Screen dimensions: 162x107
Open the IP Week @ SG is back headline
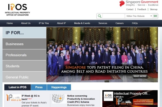31,97
